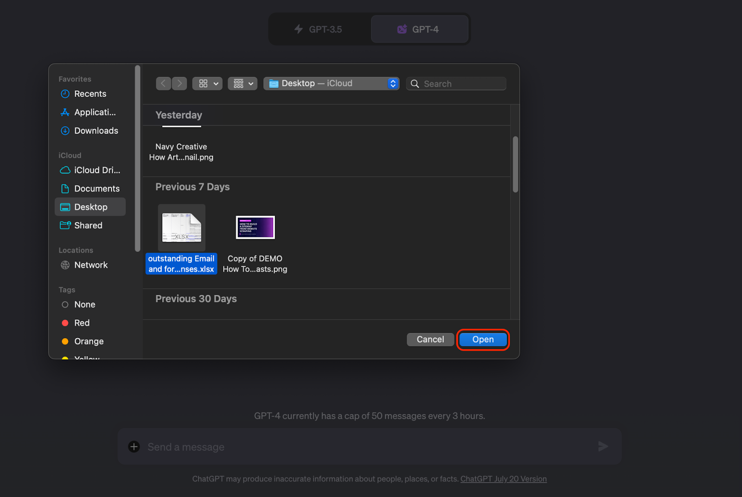
Task: Select the Orange color tag
Action: [x=89, y=341]
